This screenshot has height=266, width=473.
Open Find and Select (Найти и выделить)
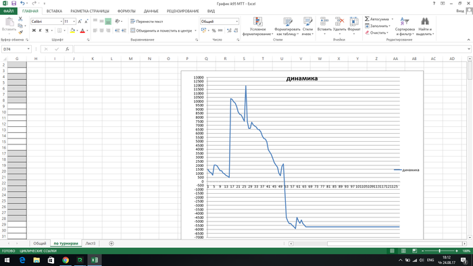tap(425, 26)
